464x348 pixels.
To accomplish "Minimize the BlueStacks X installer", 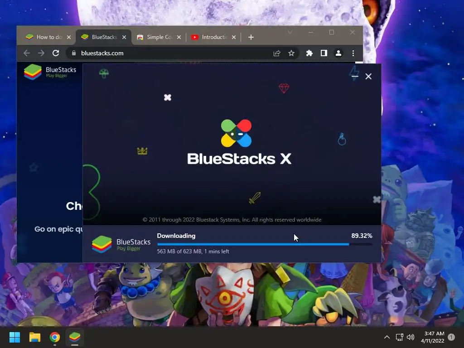I will click(355, 76).
